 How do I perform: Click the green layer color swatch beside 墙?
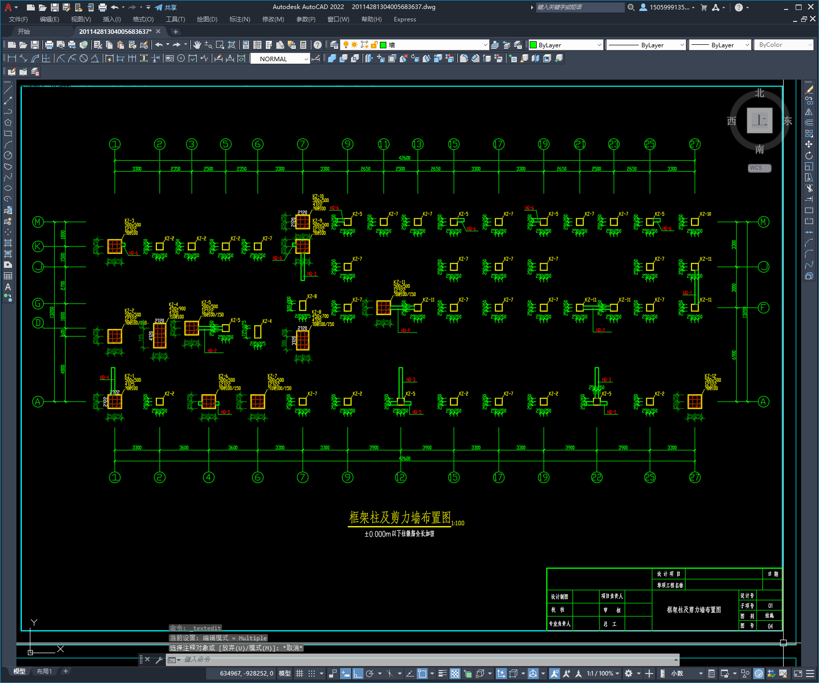(383, 45)
